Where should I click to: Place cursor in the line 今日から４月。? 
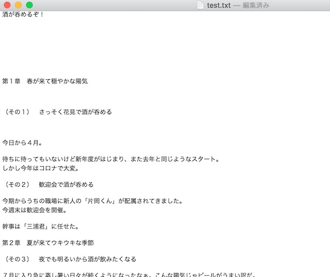pos(22,143)
